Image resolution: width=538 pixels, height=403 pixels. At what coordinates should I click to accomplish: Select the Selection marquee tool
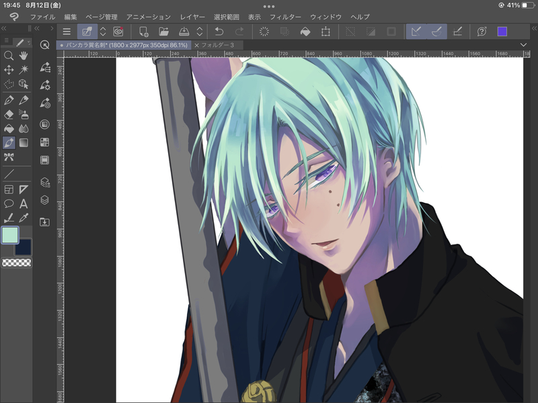(9, 84)
